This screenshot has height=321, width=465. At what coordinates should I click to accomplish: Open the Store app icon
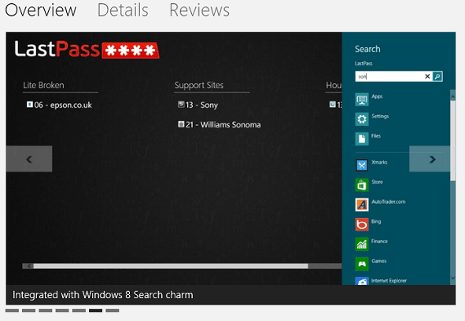point(362,185)
